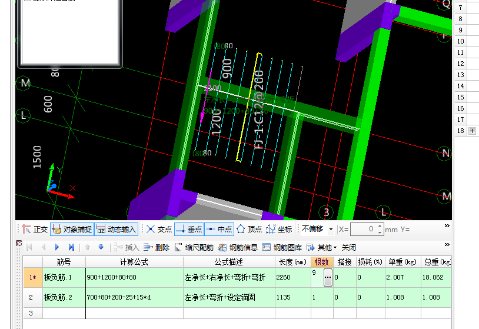Click length value 2260
This screenshot has width=479, height=329.
(292, 277)
